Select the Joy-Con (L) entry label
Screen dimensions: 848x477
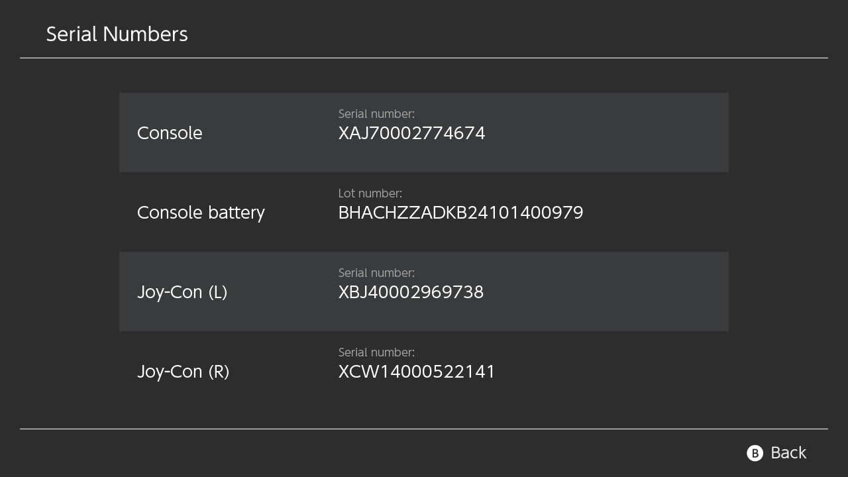[x=182, y=292]
